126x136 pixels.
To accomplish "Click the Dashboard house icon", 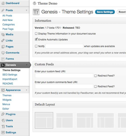I will tap(3, 3).
